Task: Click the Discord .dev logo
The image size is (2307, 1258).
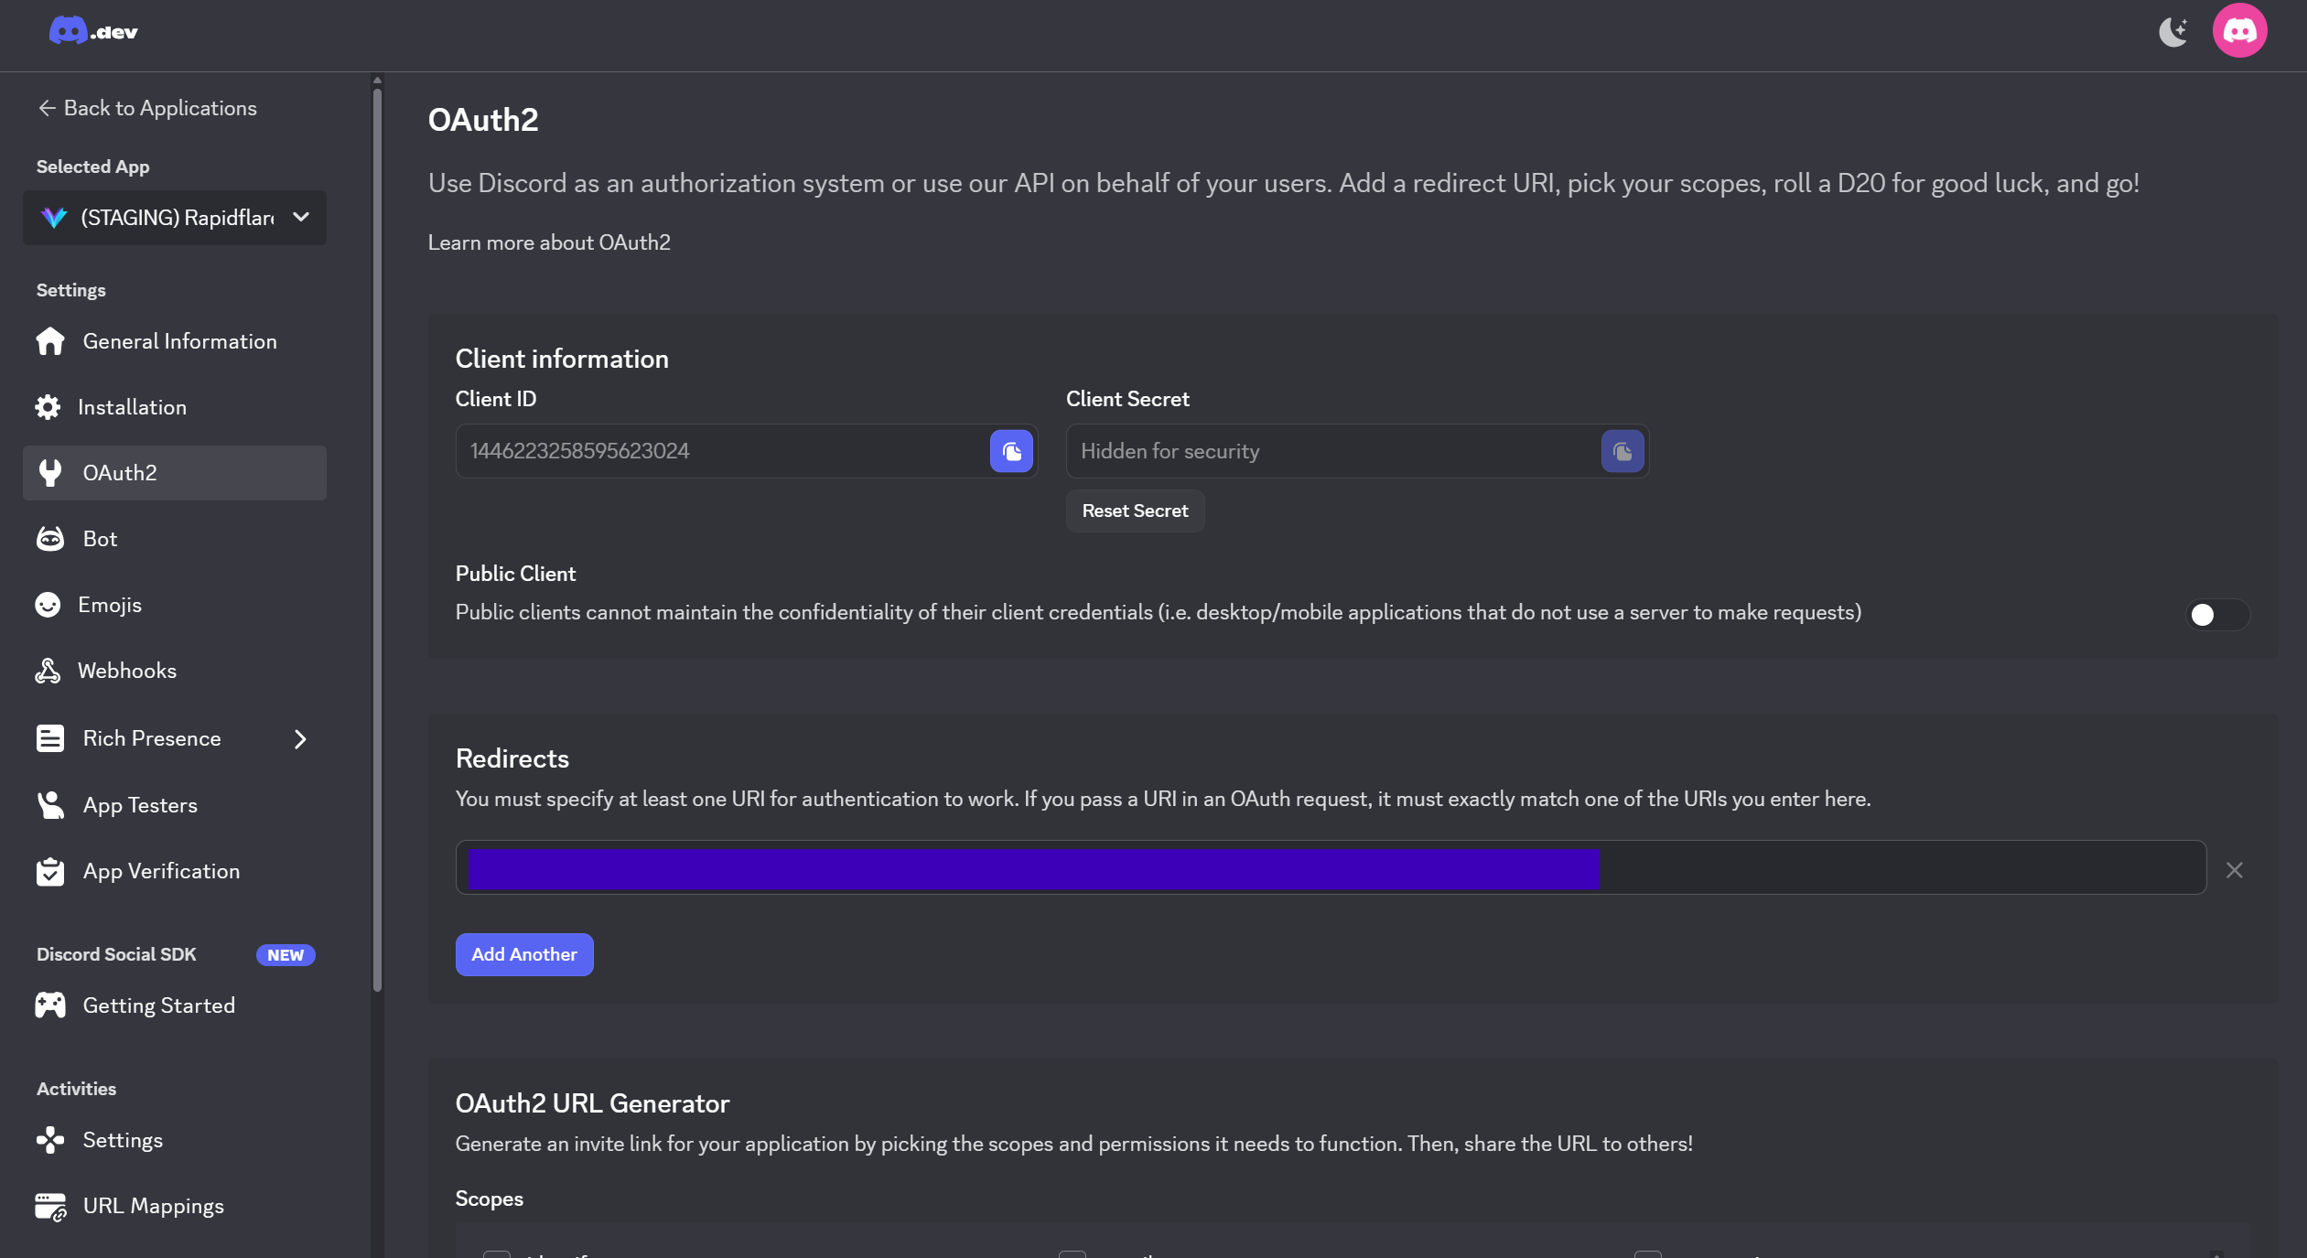Action: coord(93,31)
